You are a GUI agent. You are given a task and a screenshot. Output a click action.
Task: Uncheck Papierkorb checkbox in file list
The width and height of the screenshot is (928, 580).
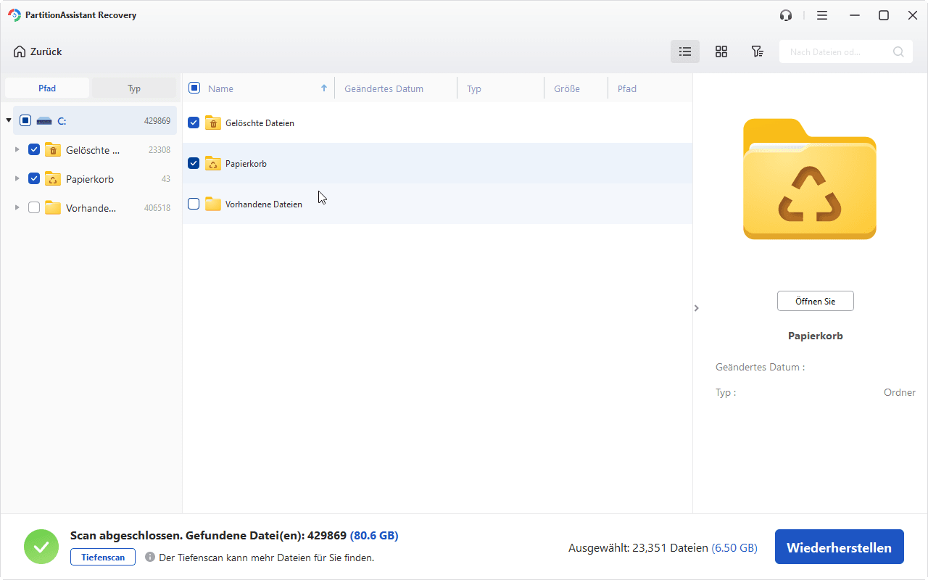coord(194,163)
